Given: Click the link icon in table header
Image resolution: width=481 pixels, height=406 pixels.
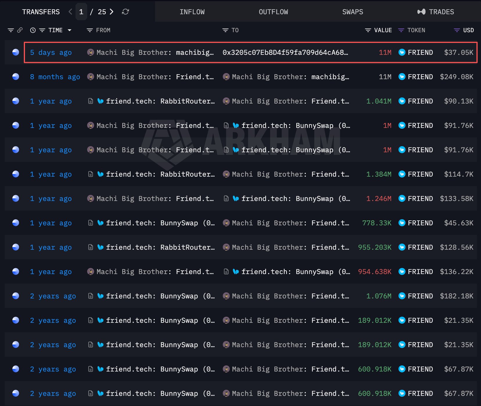Looking at the screenshot, I should tap(20, 30).
